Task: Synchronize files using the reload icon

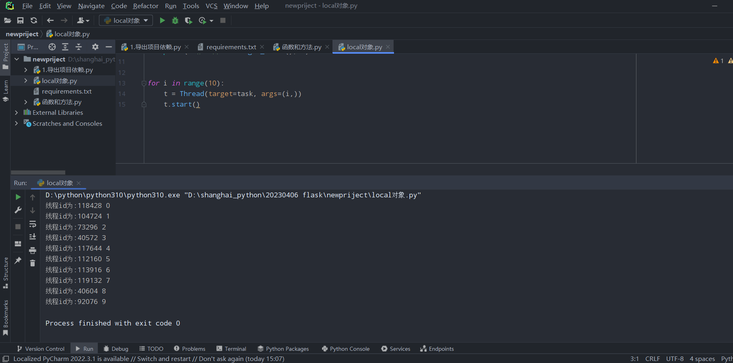Action: pyautogui.click(x=34, y=20)
